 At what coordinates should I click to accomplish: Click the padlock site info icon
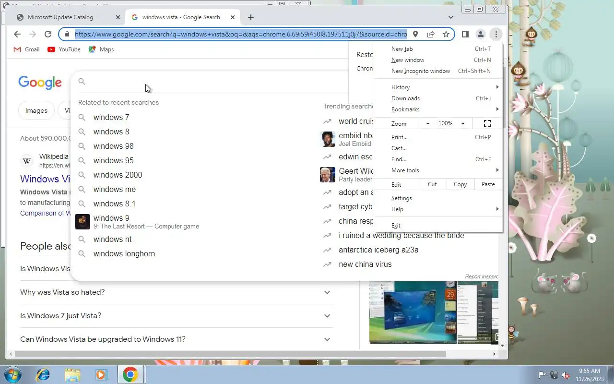click(66, 34)
